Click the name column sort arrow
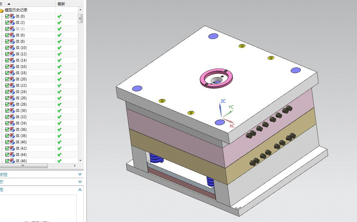The image size is (357, 222). coord(9,4)
